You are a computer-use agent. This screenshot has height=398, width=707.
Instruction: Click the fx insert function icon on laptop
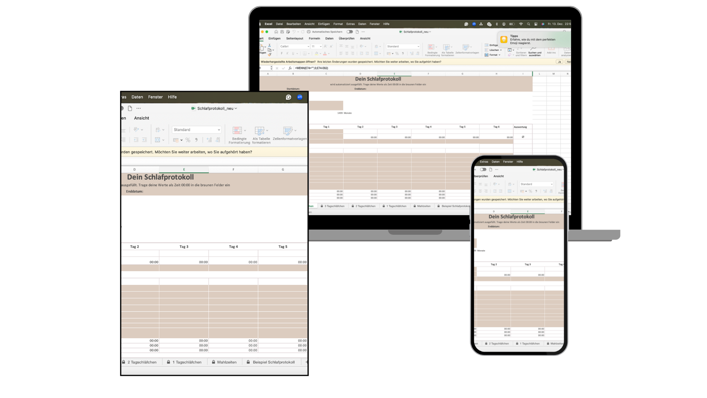[290, 68]
